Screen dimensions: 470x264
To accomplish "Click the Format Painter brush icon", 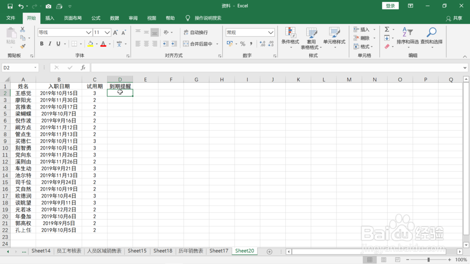I will tap(23, 46).
